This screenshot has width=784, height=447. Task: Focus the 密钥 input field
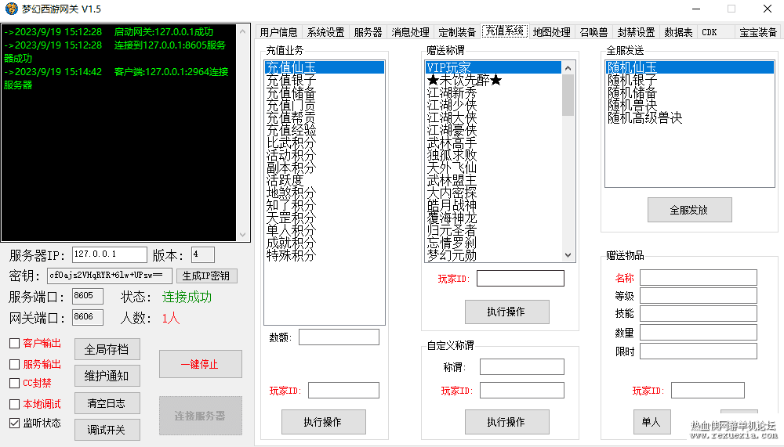110,276
